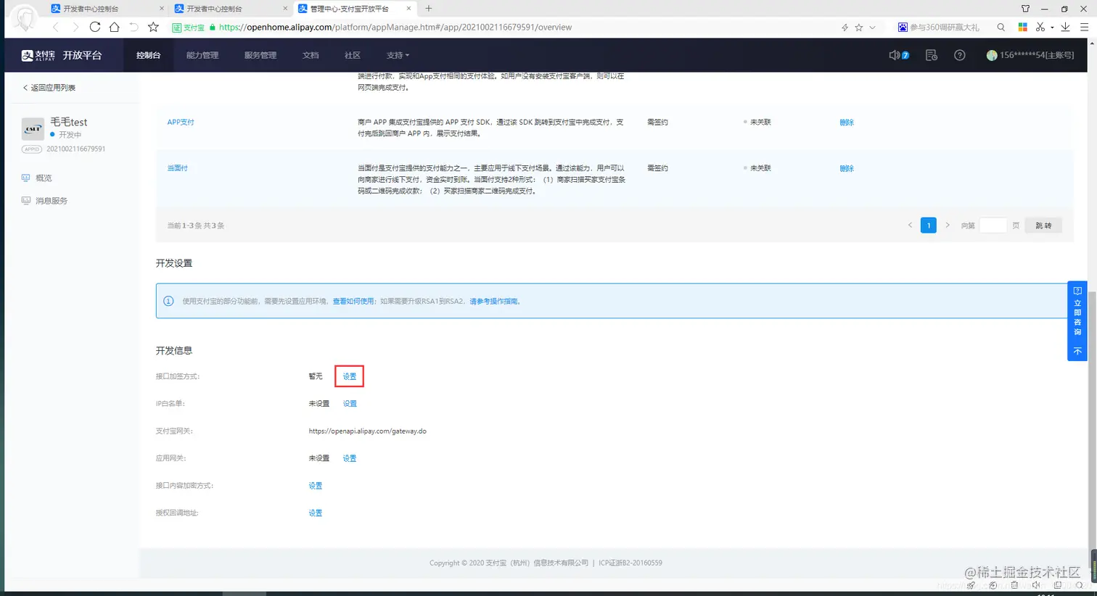Bookmark page with toolbar star icon
The width and height of the screenshot is (1097, 596).
click(153, 27)
